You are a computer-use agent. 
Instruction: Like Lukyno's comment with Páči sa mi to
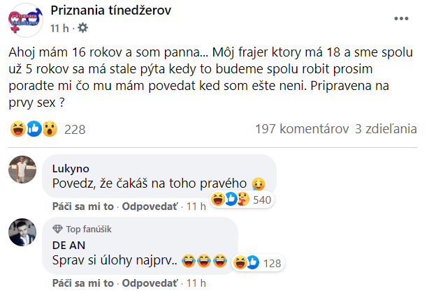pyautogui.click(x=82, y=206)
